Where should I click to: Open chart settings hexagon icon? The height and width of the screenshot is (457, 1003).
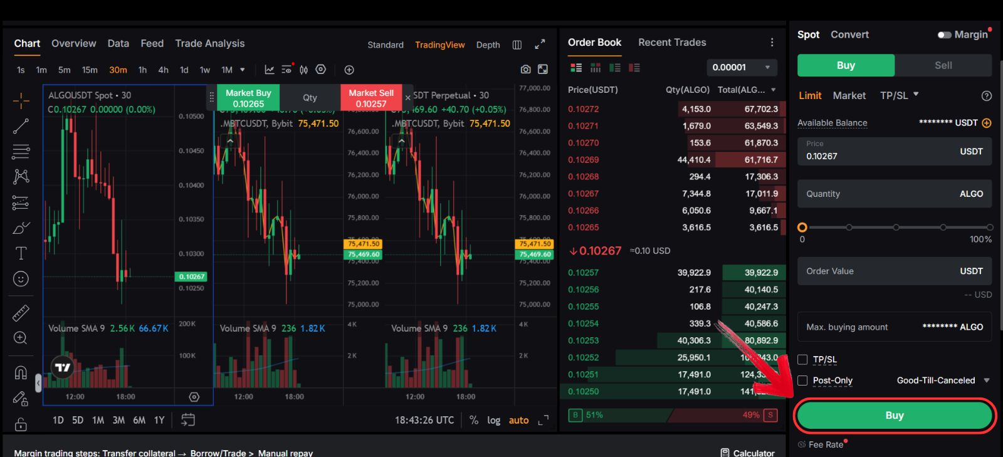320,70
